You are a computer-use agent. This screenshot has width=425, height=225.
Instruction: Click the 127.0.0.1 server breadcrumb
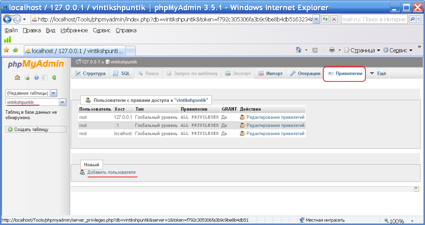91,62
